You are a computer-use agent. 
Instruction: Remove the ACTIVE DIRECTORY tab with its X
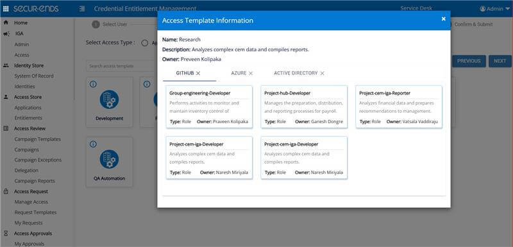323,73
